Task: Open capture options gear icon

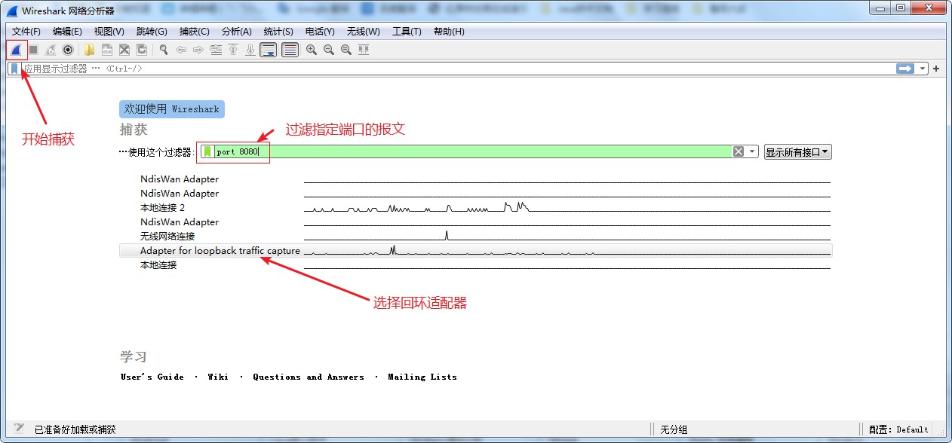Action: coord(68,50)
